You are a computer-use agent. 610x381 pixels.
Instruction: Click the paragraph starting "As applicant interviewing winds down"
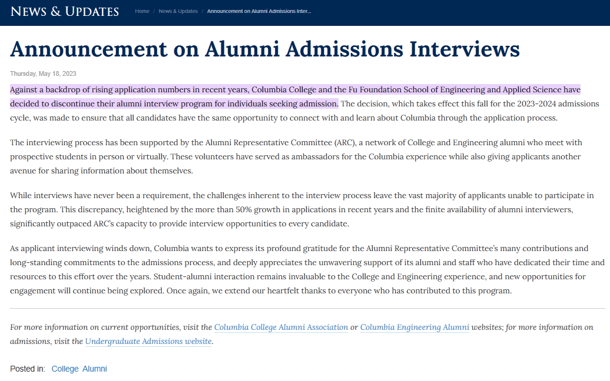tap(294, 269)
